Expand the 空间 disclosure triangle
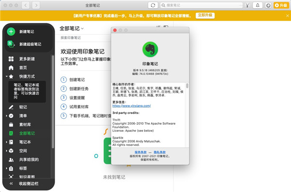This screenshot has width=291, height=192. coord(6,151)
